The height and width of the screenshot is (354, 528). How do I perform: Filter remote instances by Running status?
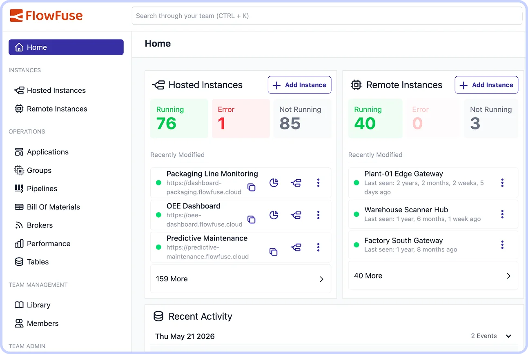[375, 118]
